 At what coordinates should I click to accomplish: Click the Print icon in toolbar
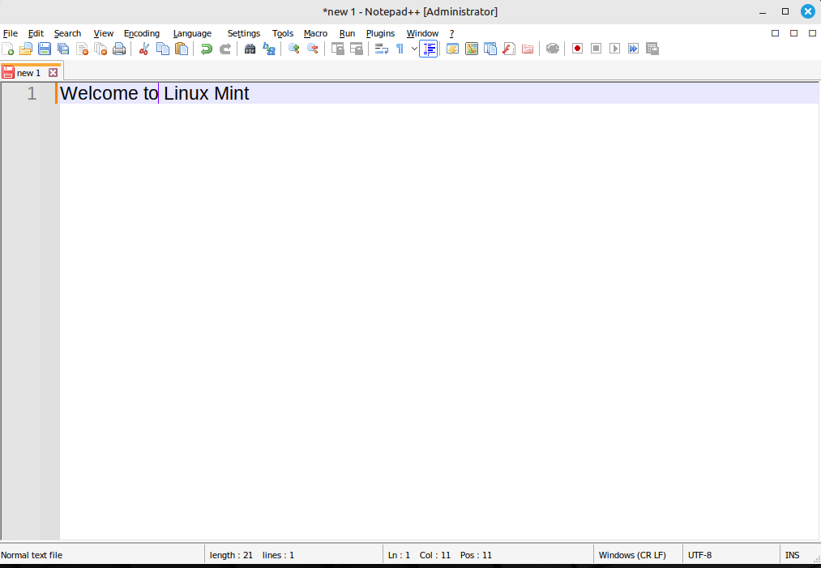coord(119,49)
